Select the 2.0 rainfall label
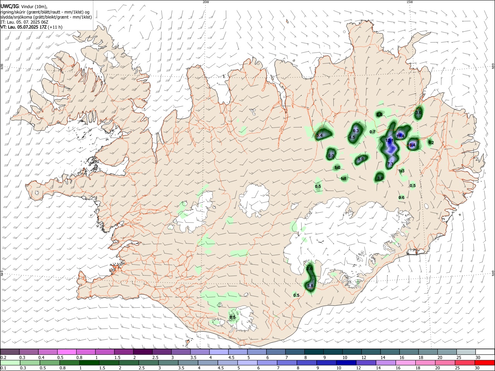Screen dimensions: 495x371 tap(379, 114)
